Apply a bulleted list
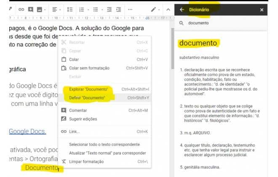278x177 pixels. coord(96,9)
